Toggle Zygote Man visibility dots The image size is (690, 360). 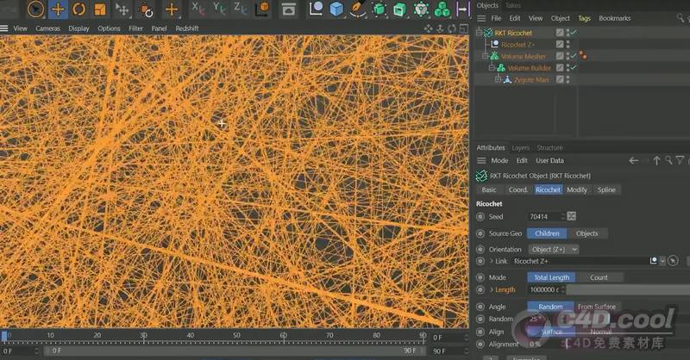pyautogui.click(x=568, y=79)
